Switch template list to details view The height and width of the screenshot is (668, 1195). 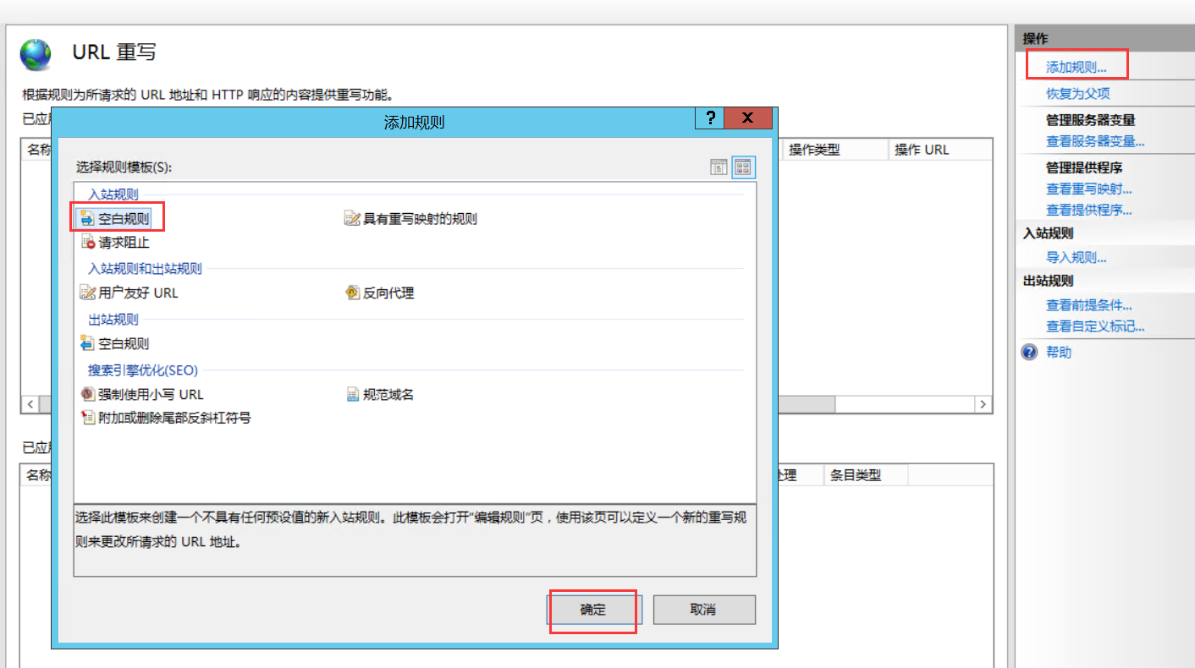[719, 167]
